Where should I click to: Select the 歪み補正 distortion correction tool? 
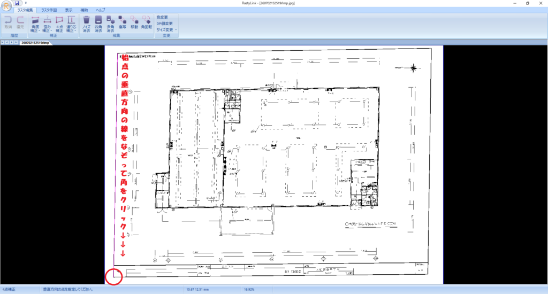[47, 24]
